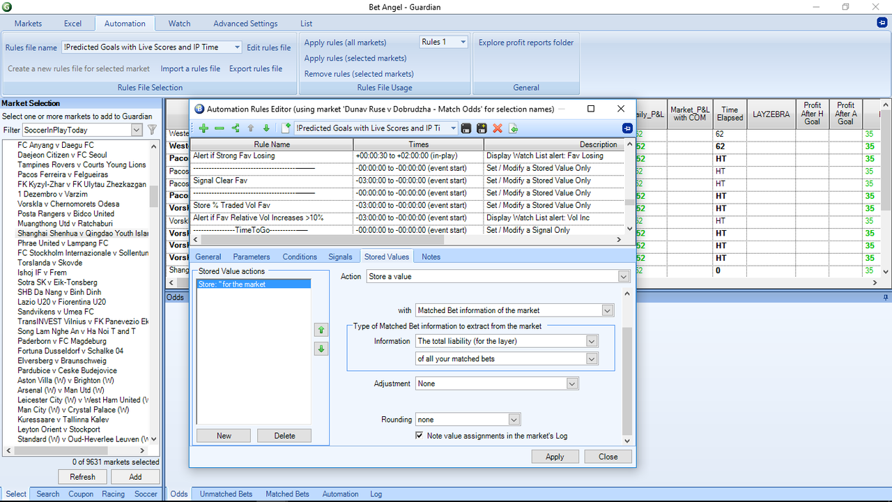Move stored value action up (green arrow)
The width and height of the screenshot is (892, 502).
pyautogui.click(x=321, y=330)
